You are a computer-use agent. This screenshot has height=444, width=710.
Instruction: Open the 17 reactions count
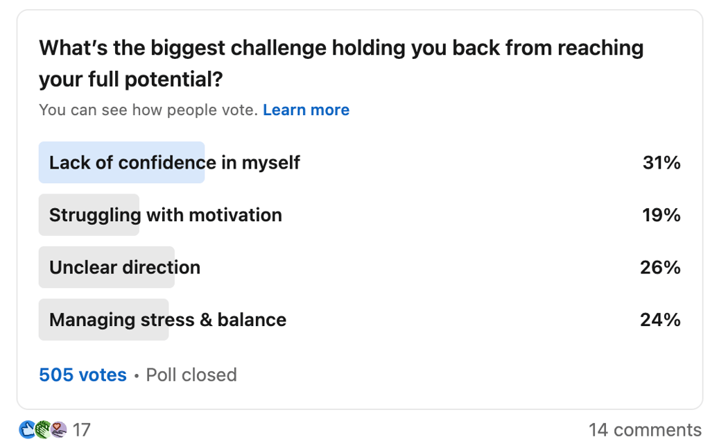tap(82, 430)
